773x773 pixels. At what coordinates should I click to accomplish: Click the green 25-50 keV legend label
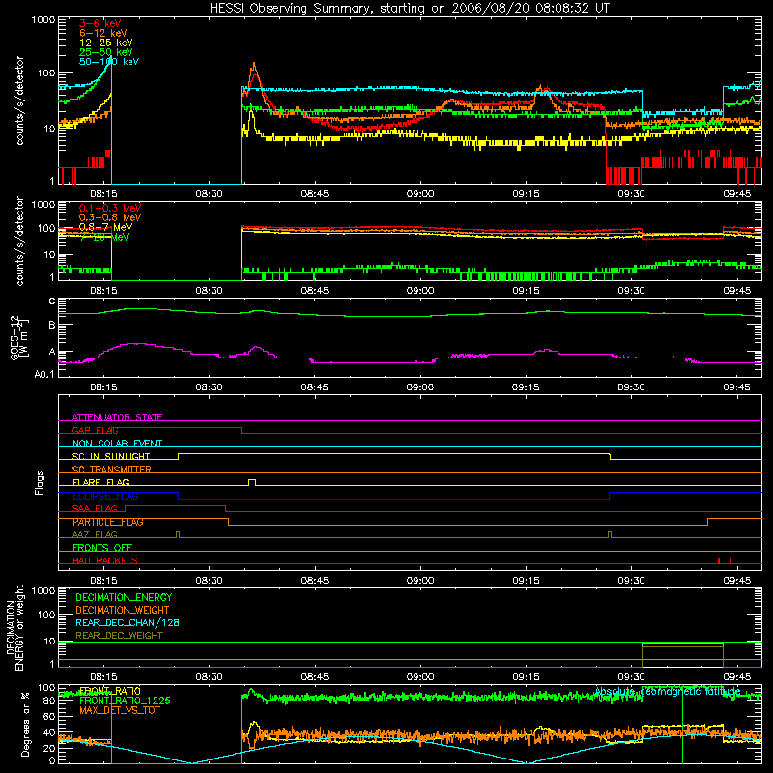106,52
